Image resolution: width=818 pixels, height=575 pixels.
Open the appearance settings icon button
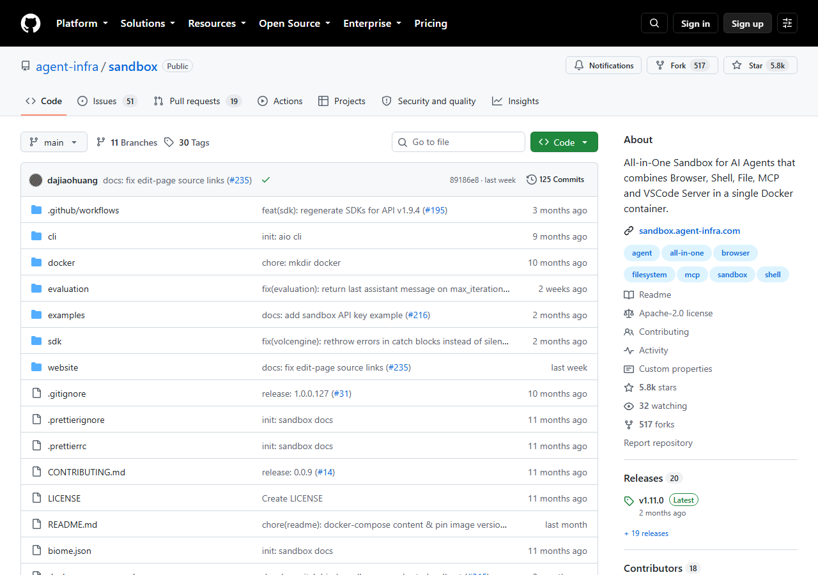pos(787,23)
